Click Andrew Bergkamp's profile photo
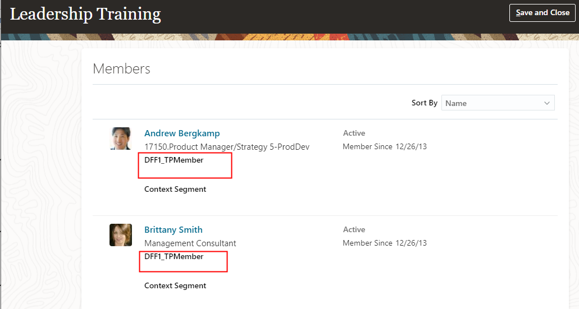The image size is (579, 309). pyautogui.click(x=120, y=139)
